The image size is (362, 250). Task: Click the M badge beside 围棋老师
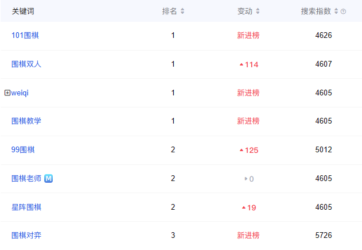(49, 178)
